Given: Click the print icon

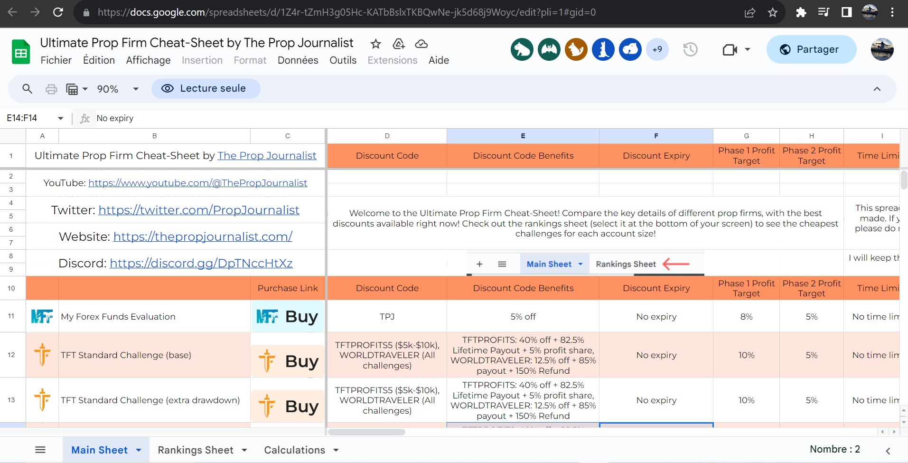Looking at the screenshot, I should [x=51, y=89].
